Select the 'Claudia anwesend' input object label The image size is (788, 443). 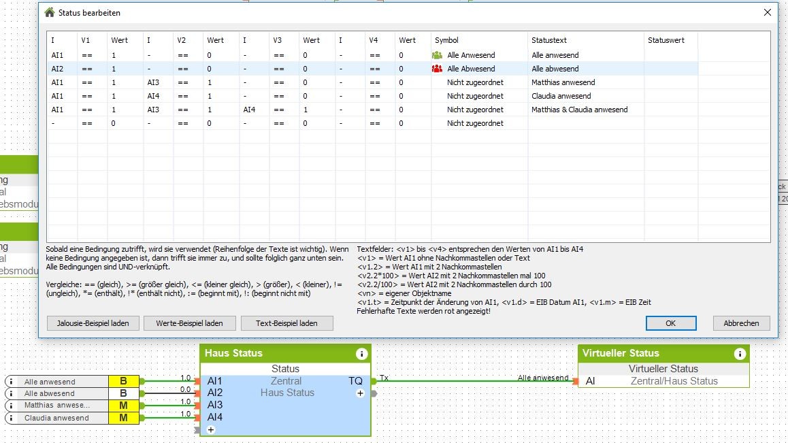(56, 418)
